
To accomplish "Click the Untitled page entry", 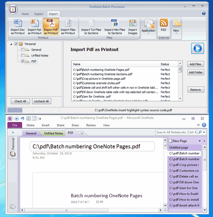I will click(x=184, y=148).
